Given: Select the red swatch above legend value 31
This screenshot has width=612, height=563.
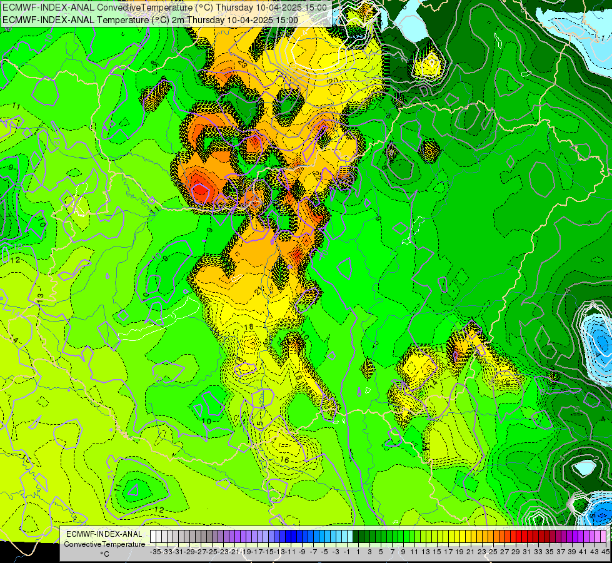Looking at the screenshot, I should 524,536.
